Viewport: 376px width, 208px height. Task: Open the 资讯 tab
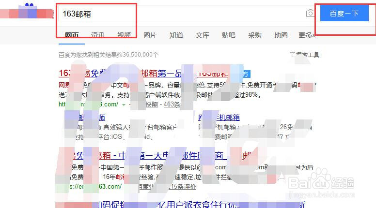[x=97, y=35]
